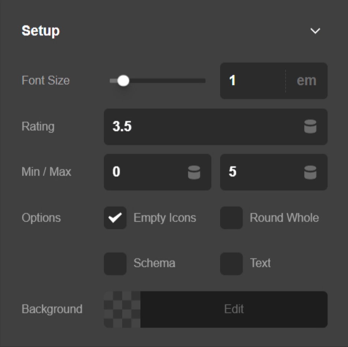Click the database icon beside the Min value

[195, 172]
